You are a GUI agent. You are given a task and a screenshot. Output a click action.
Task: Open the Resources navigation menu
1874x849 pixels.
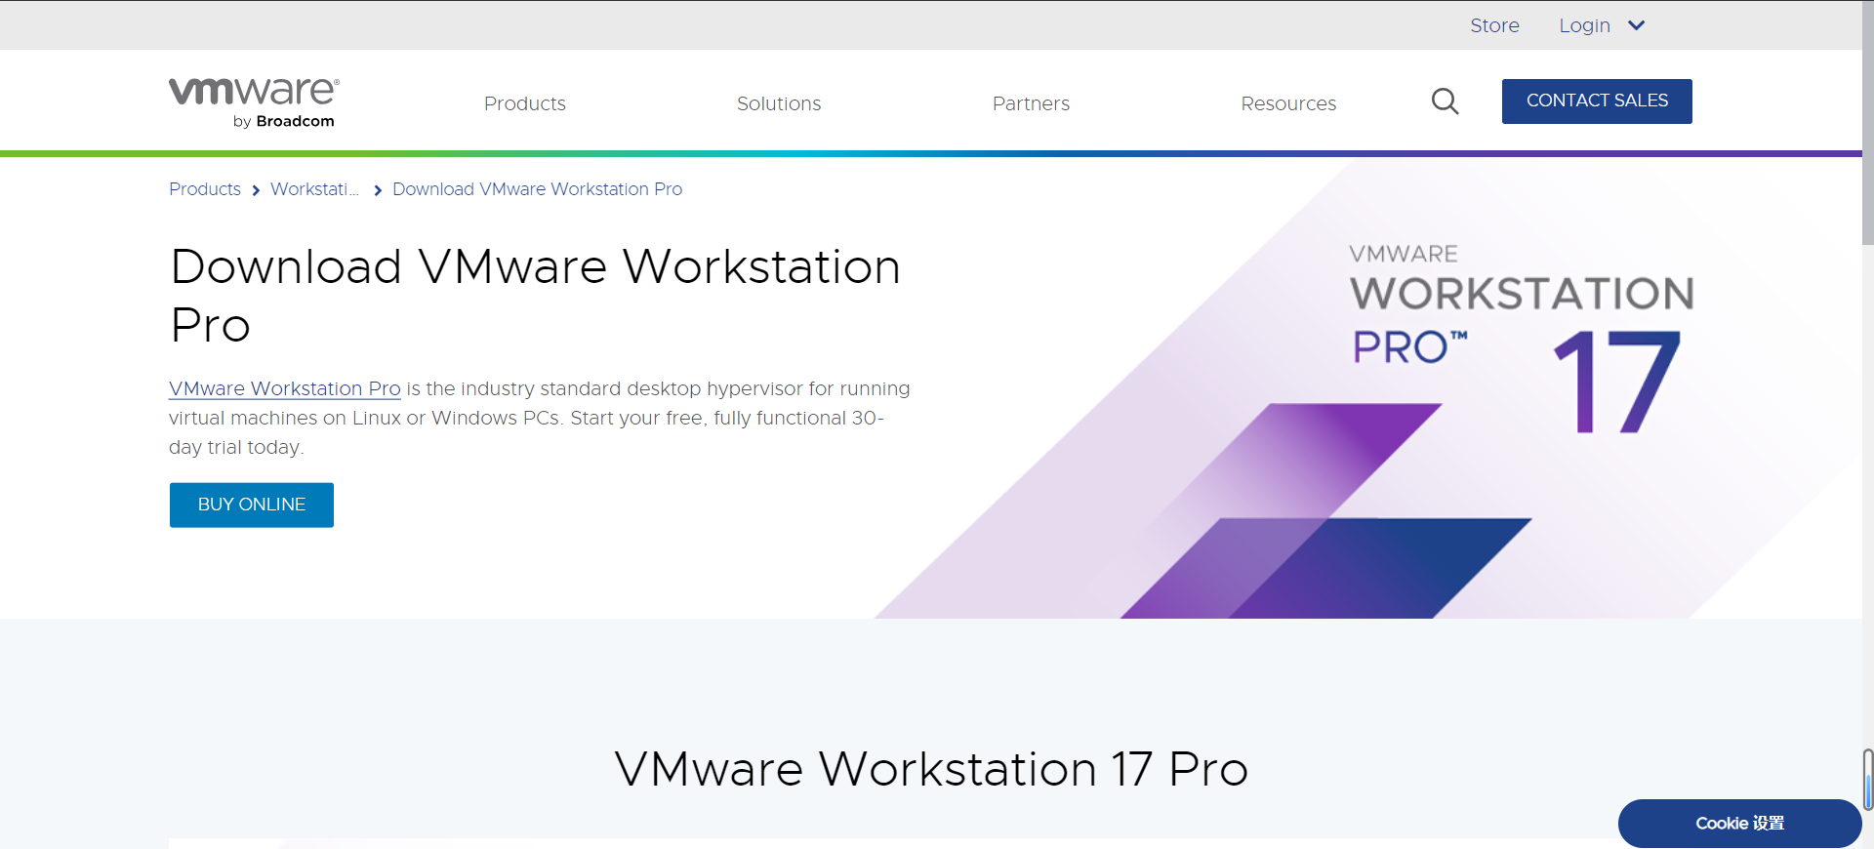pyautogui.click(x=1288, y=103)
